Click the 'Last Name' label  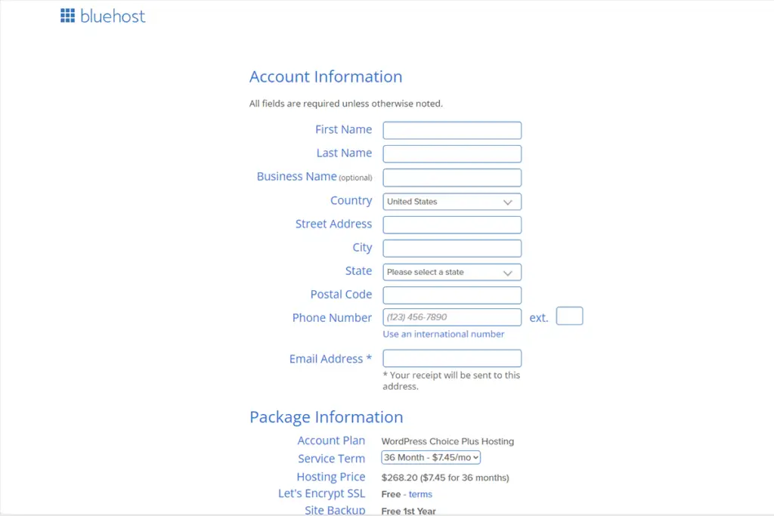pos(344,153)
